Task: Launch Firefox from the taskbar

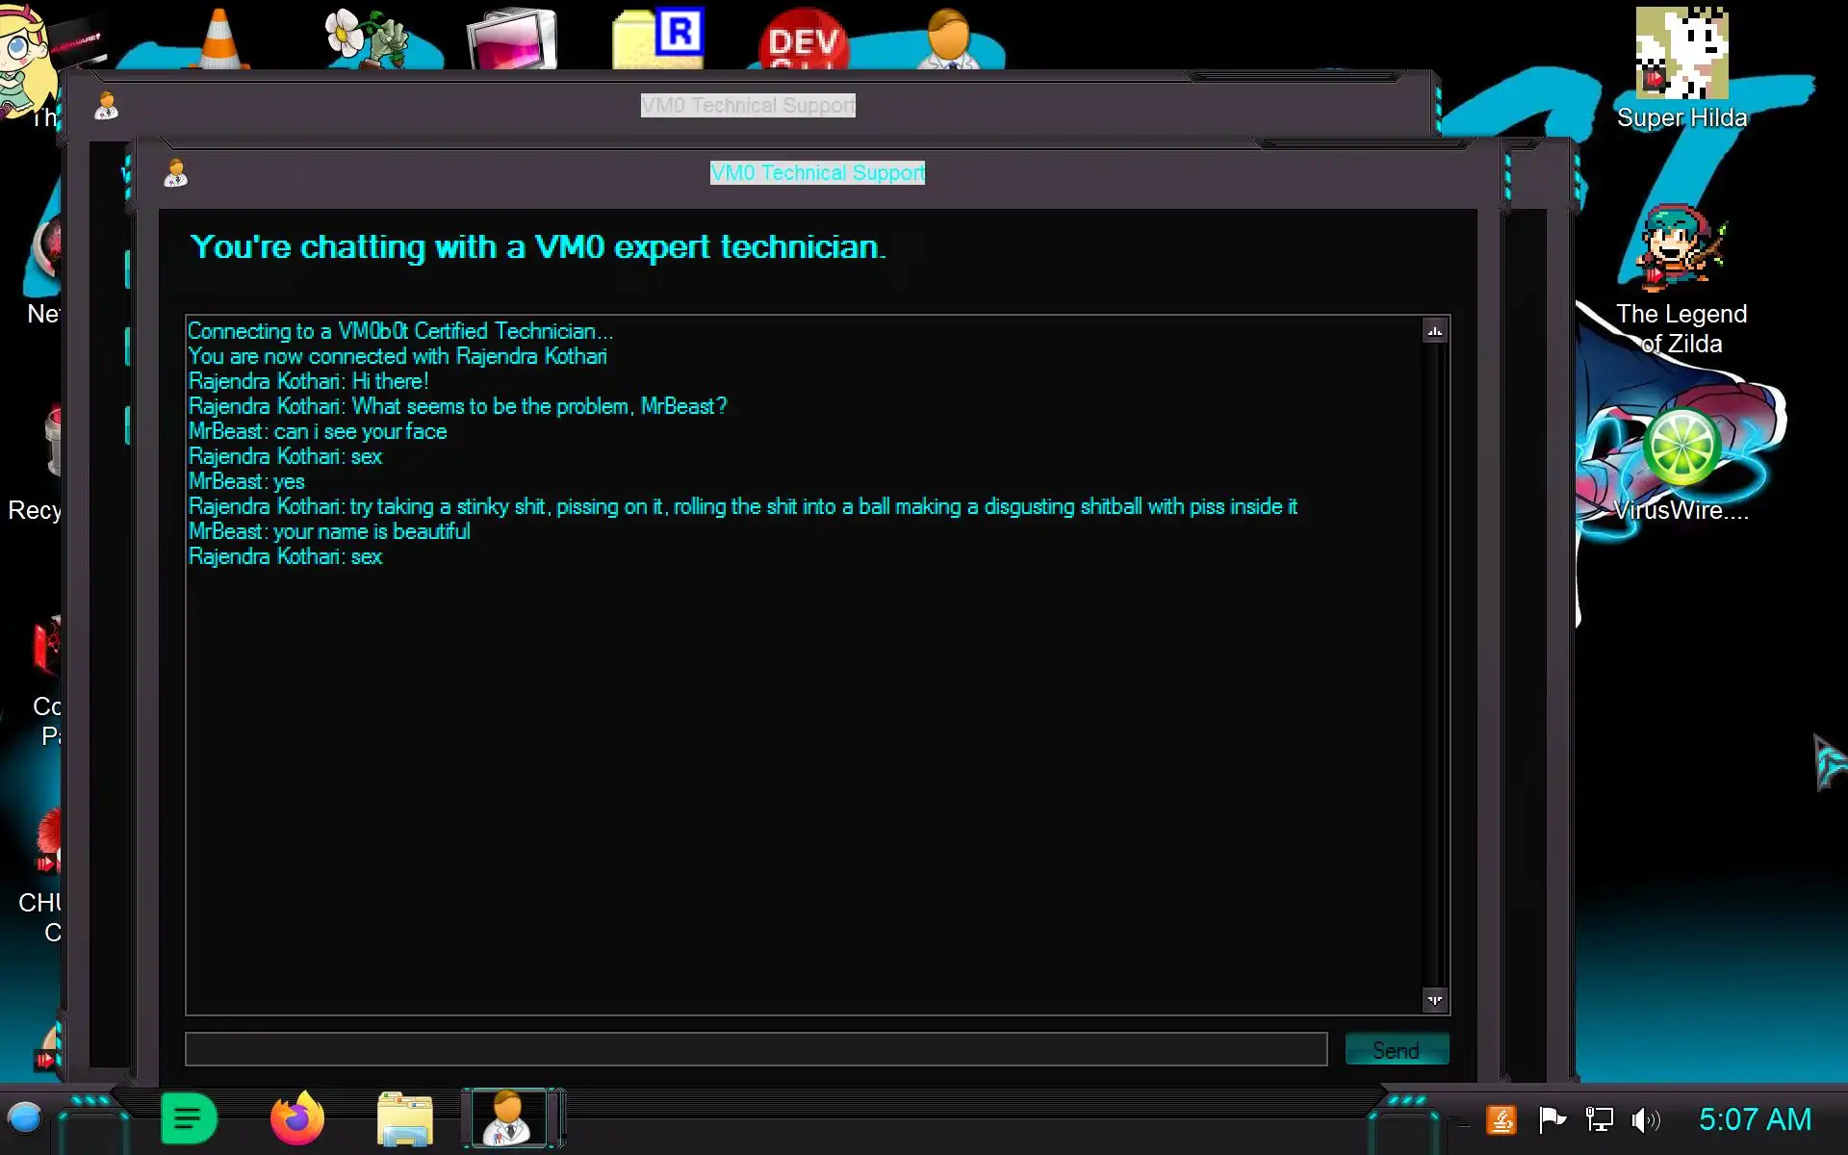Action: click(297, 1118)
